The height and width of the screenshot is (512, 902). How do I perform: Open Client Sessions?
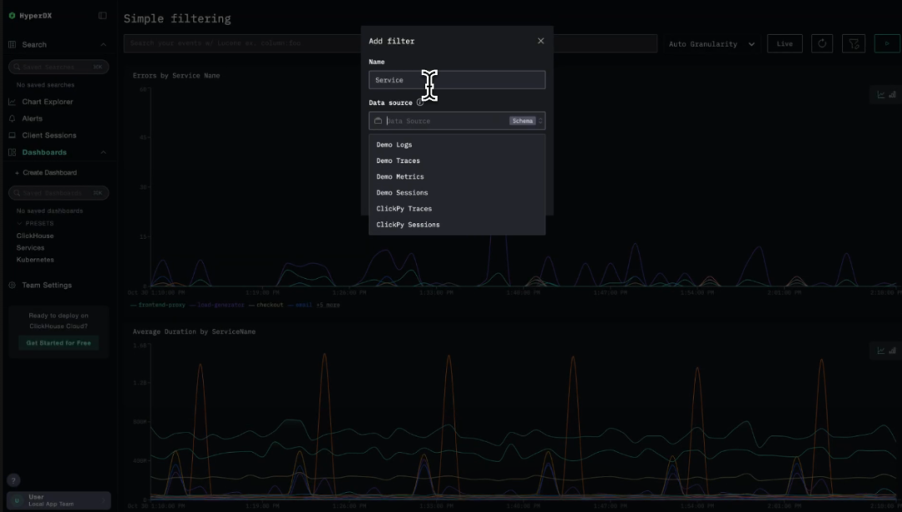[x=49, y=135]
